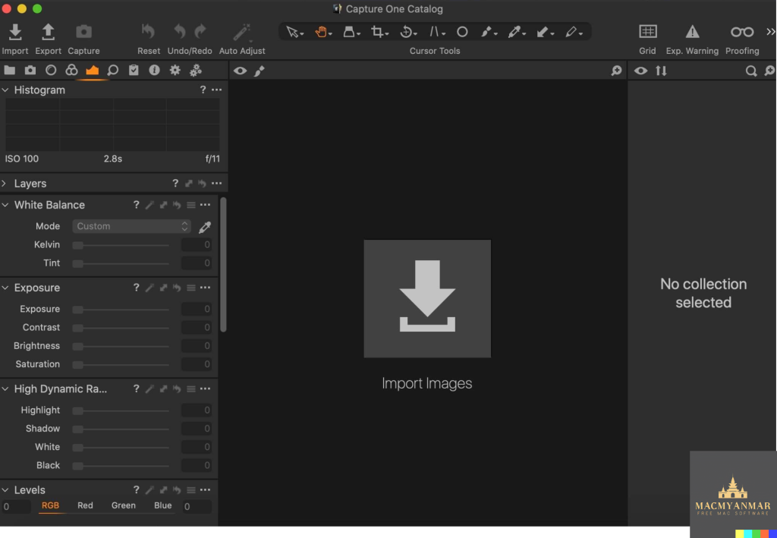This screenshot has height=538, width=777.
Task: Toggle the browser eye icon
Action: tap(640, 71)
